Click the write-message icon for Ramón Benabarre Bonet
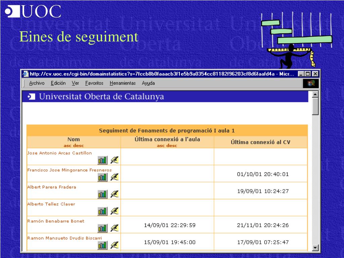 (114, 228)
